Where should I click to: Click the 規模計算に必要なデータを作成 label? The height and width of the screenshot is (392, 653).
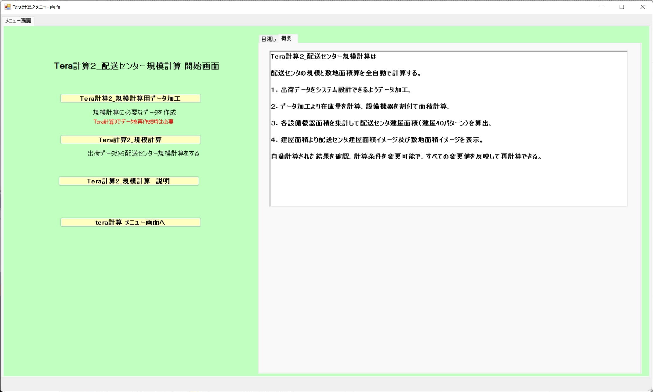(x=134, y=112)
